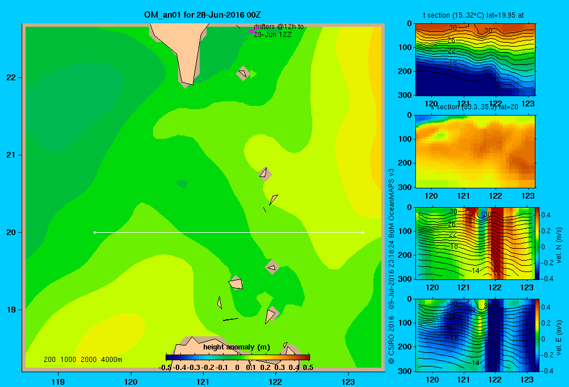Viewport: 569px width, 387px height.
Task: Click longitude label '119' on the main map axis
Action: [x=58, y=381]
